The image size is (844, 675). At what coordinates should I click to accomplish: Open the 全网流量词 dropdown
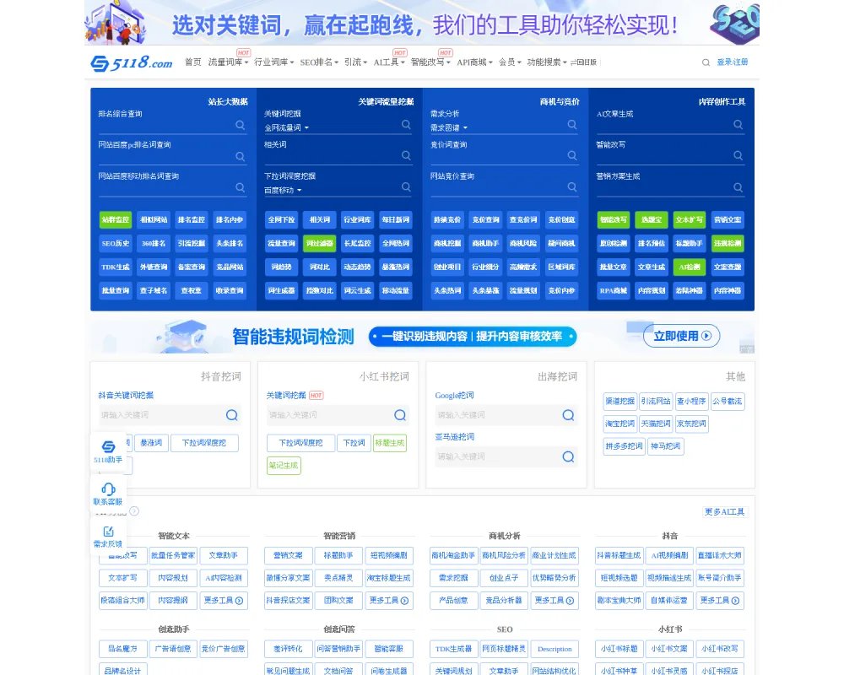pyautogui.click(x=286, y=128)
